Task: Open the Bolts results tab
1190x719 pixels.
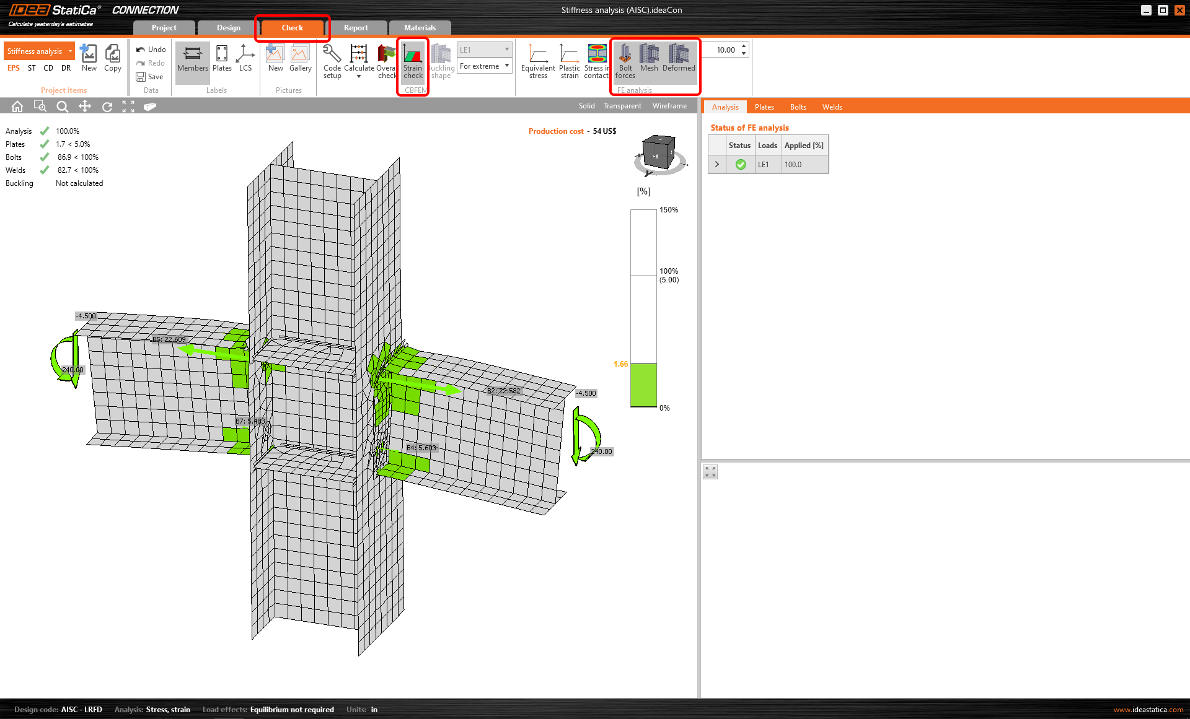Action: pyautogui.click(x=798, y=107)
